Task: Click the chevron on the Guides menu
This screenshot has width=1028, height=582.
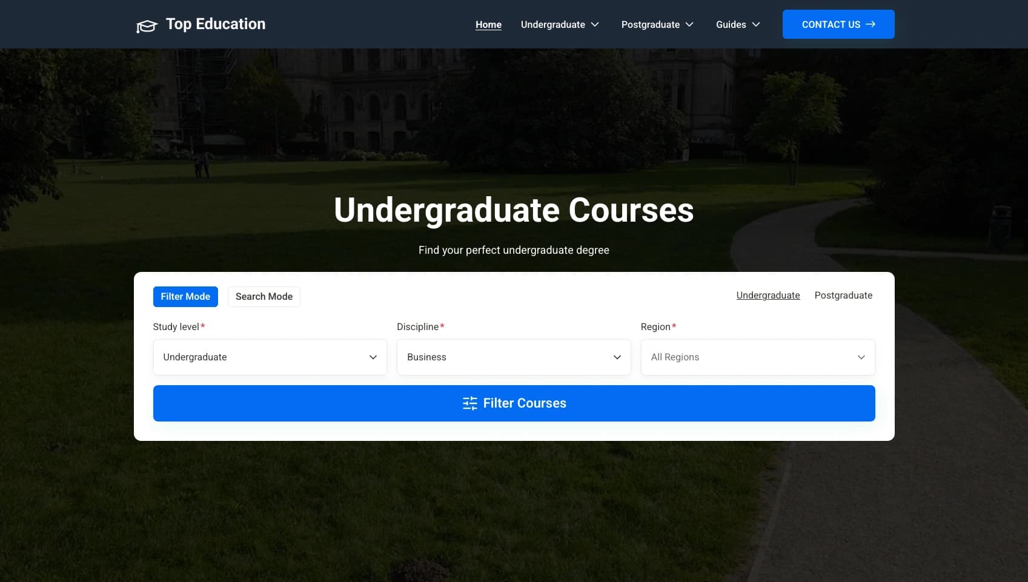Action: point(756,24)
